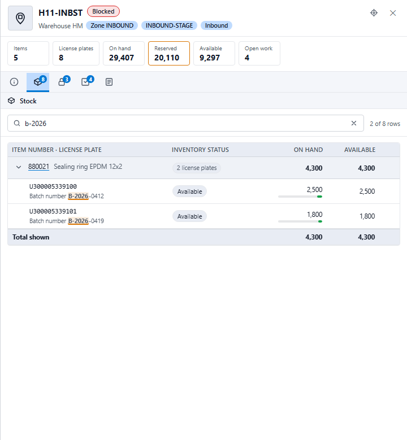Click the locate target icon in header
This screenshot has height=440, width=407.
tap(374, 13)
